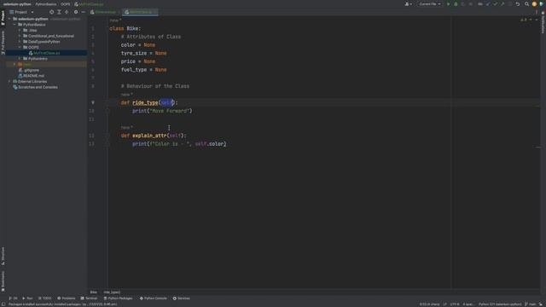Viewport: 546px width, 307px height.
Task: Click the Undo/rollback arrow icon
Action: [x=518, y=4]
